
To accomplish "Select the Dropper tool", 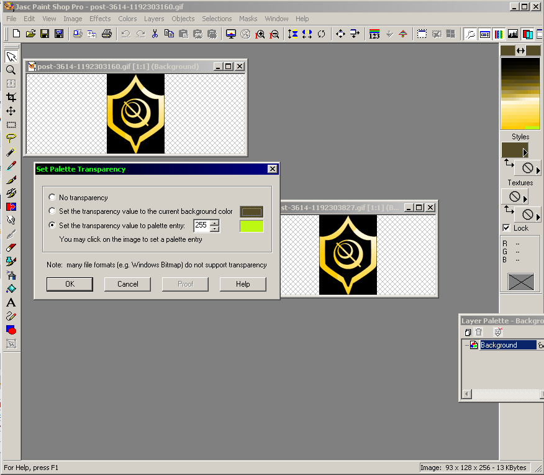I will click(x=11, y=165).
